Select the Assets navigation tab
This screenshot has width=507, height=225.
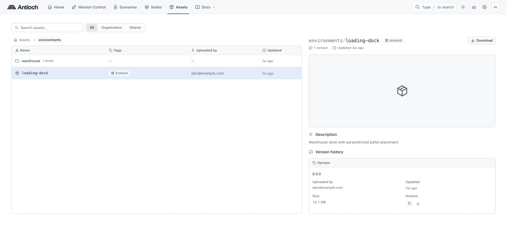coord(179,7)
